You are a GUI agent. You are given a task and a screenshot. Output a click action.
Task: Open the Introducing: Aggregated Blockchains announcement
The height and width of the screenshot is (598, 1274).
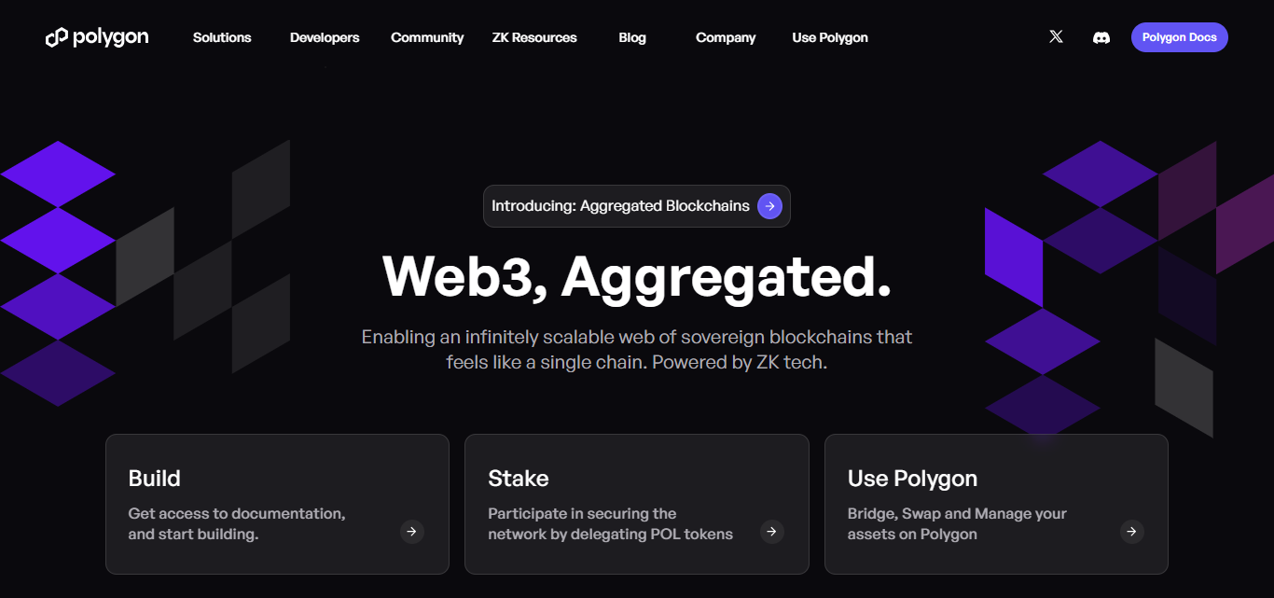637,206
